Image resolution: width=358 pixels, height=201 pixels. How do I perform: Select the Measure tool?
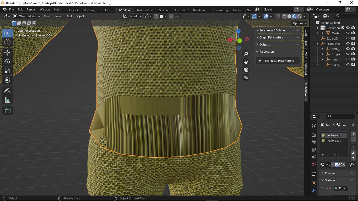click(7, 100)
